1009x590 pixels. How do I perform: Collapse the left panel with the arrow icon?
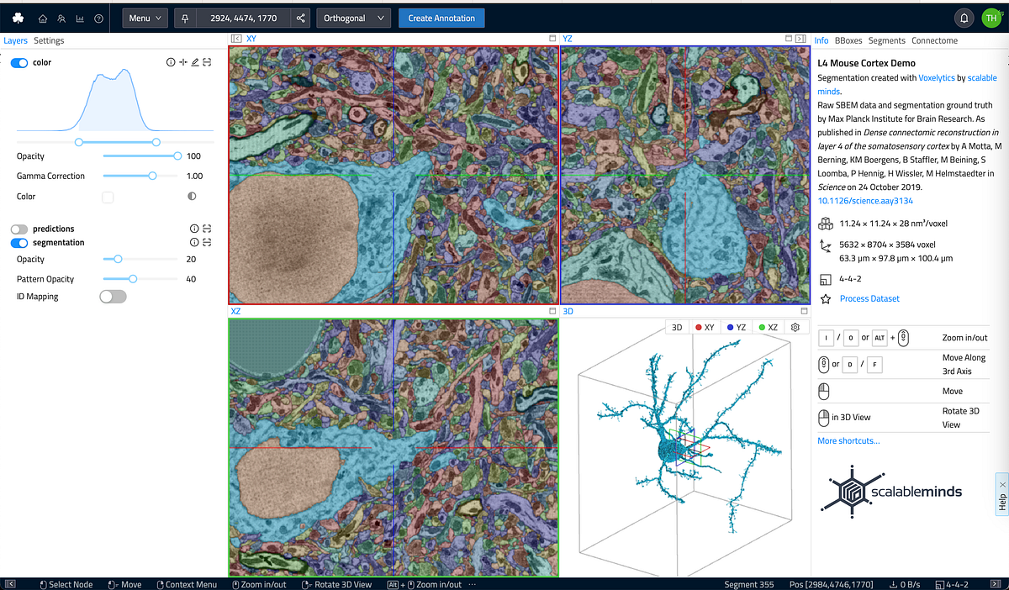[x=235, y=38]
